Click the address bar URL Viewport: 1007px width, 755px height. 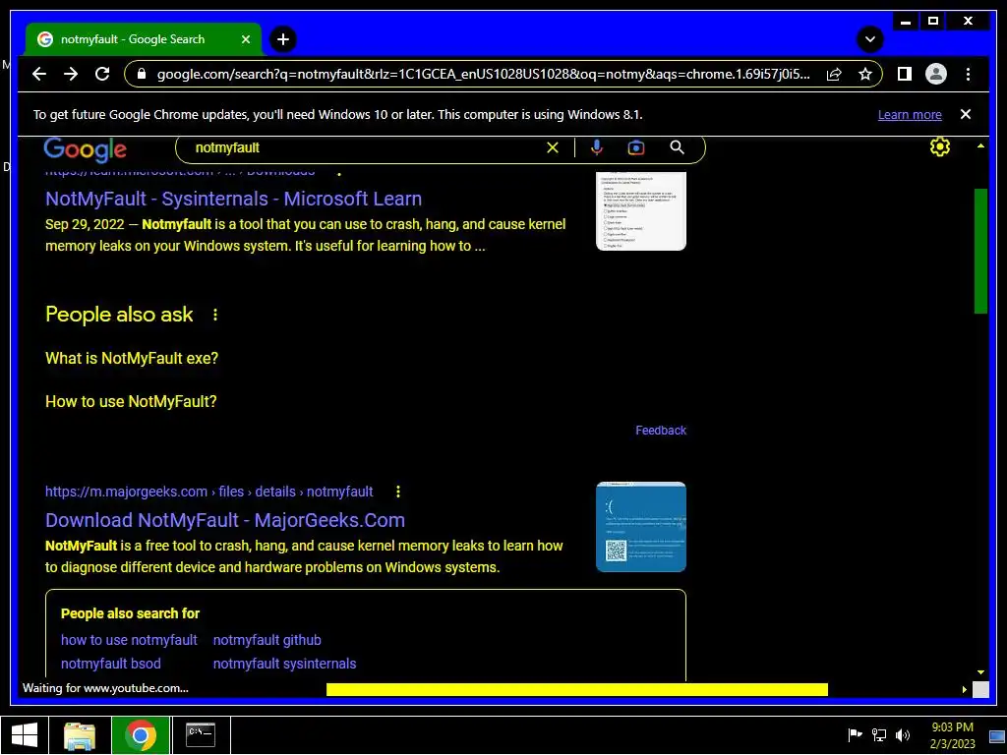(x=484, y=74)
